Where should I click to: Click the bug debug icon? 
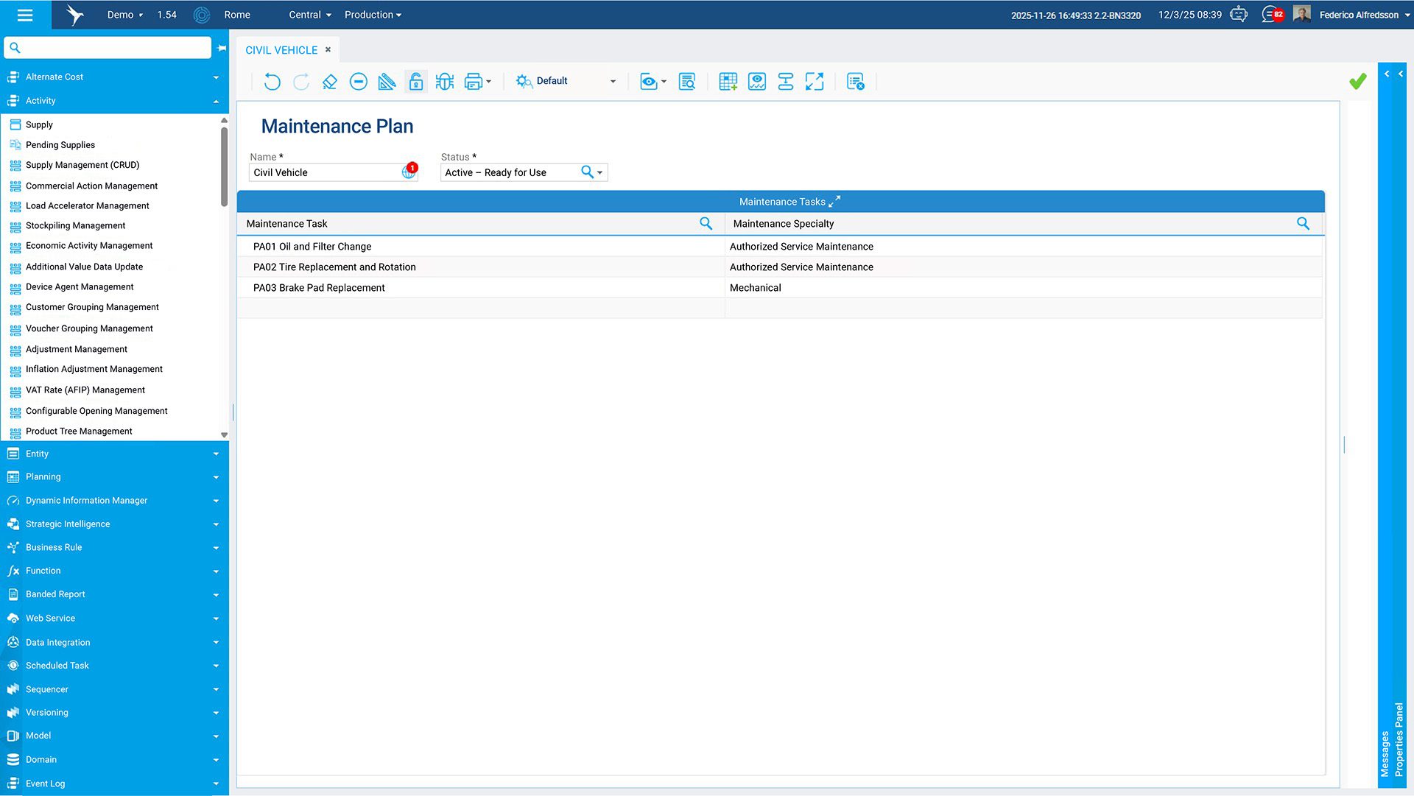pos(445,82)
